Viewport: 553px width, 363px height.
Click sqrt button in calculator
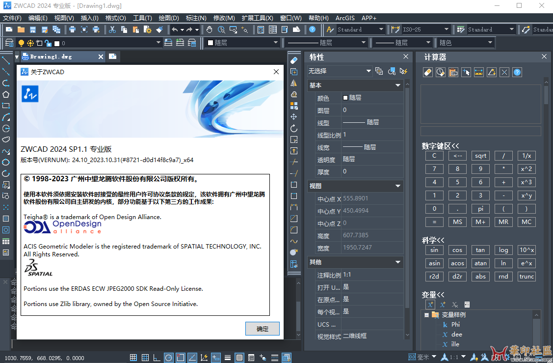point(480,156)
